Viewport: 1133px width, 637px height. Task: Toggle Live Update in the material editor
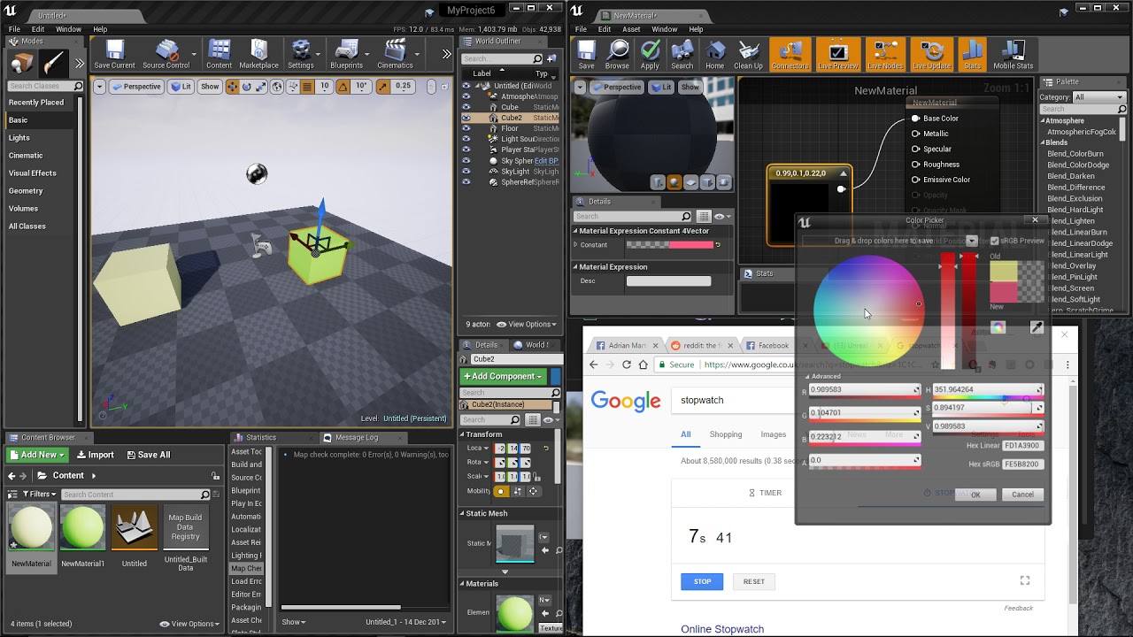pos(931,54)
